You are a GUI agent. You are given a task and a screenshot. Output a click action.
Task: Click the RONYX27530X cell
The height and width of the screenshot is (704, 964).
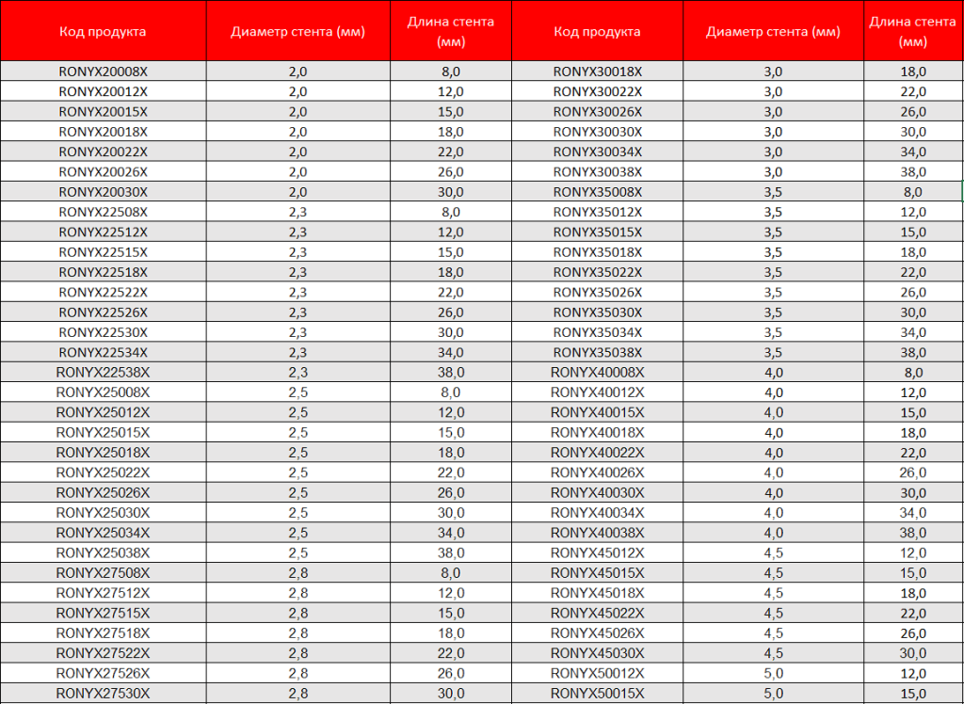pyautogui.click(x=103, y=694)
